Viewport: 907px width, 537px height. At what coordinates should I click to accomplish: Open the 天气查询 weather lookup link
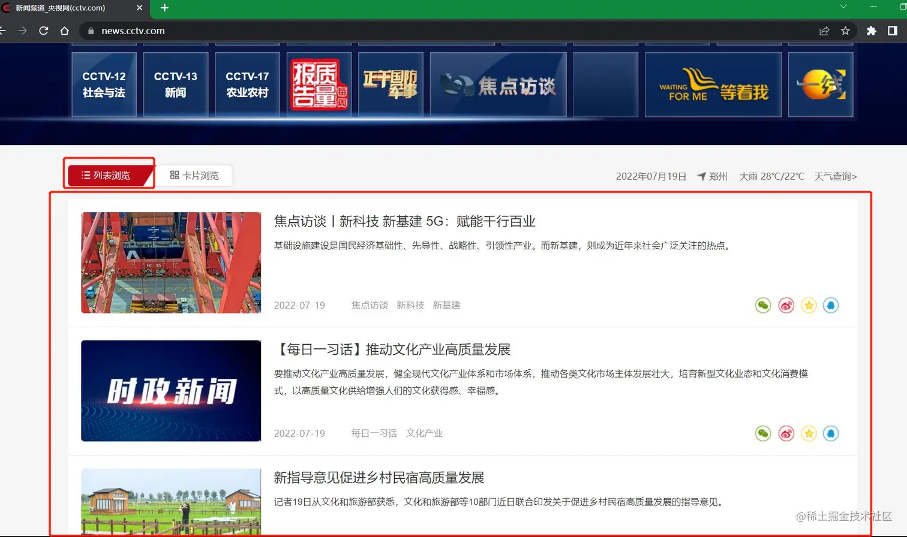click(x=836, y=176)
